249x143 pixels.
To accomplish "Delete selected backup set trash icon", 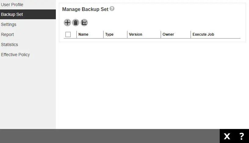I will tap(76, 23).
